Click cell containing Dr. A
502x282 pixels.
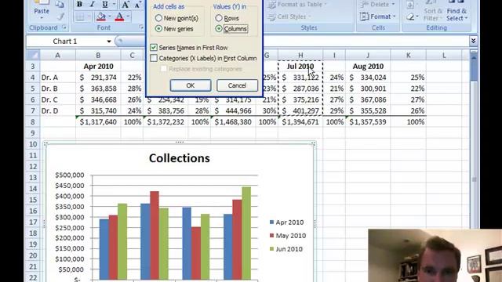(57, 78)
